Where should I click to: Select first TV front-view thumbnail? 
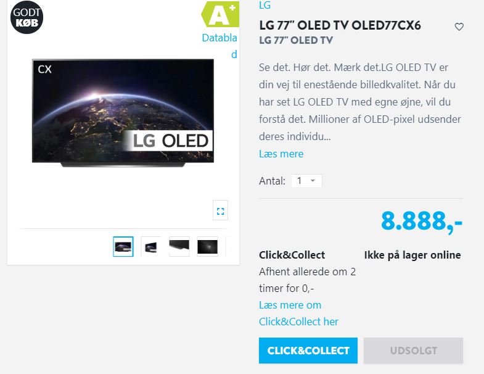coord(123,247)
